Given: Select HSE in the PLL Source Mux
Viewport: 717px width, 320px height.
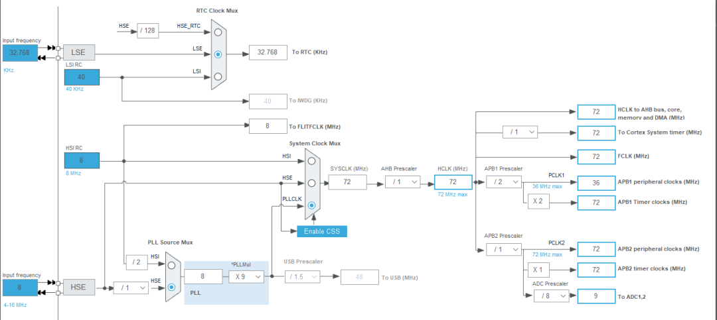Looking at the screenshot, I should tap(171, 287).
